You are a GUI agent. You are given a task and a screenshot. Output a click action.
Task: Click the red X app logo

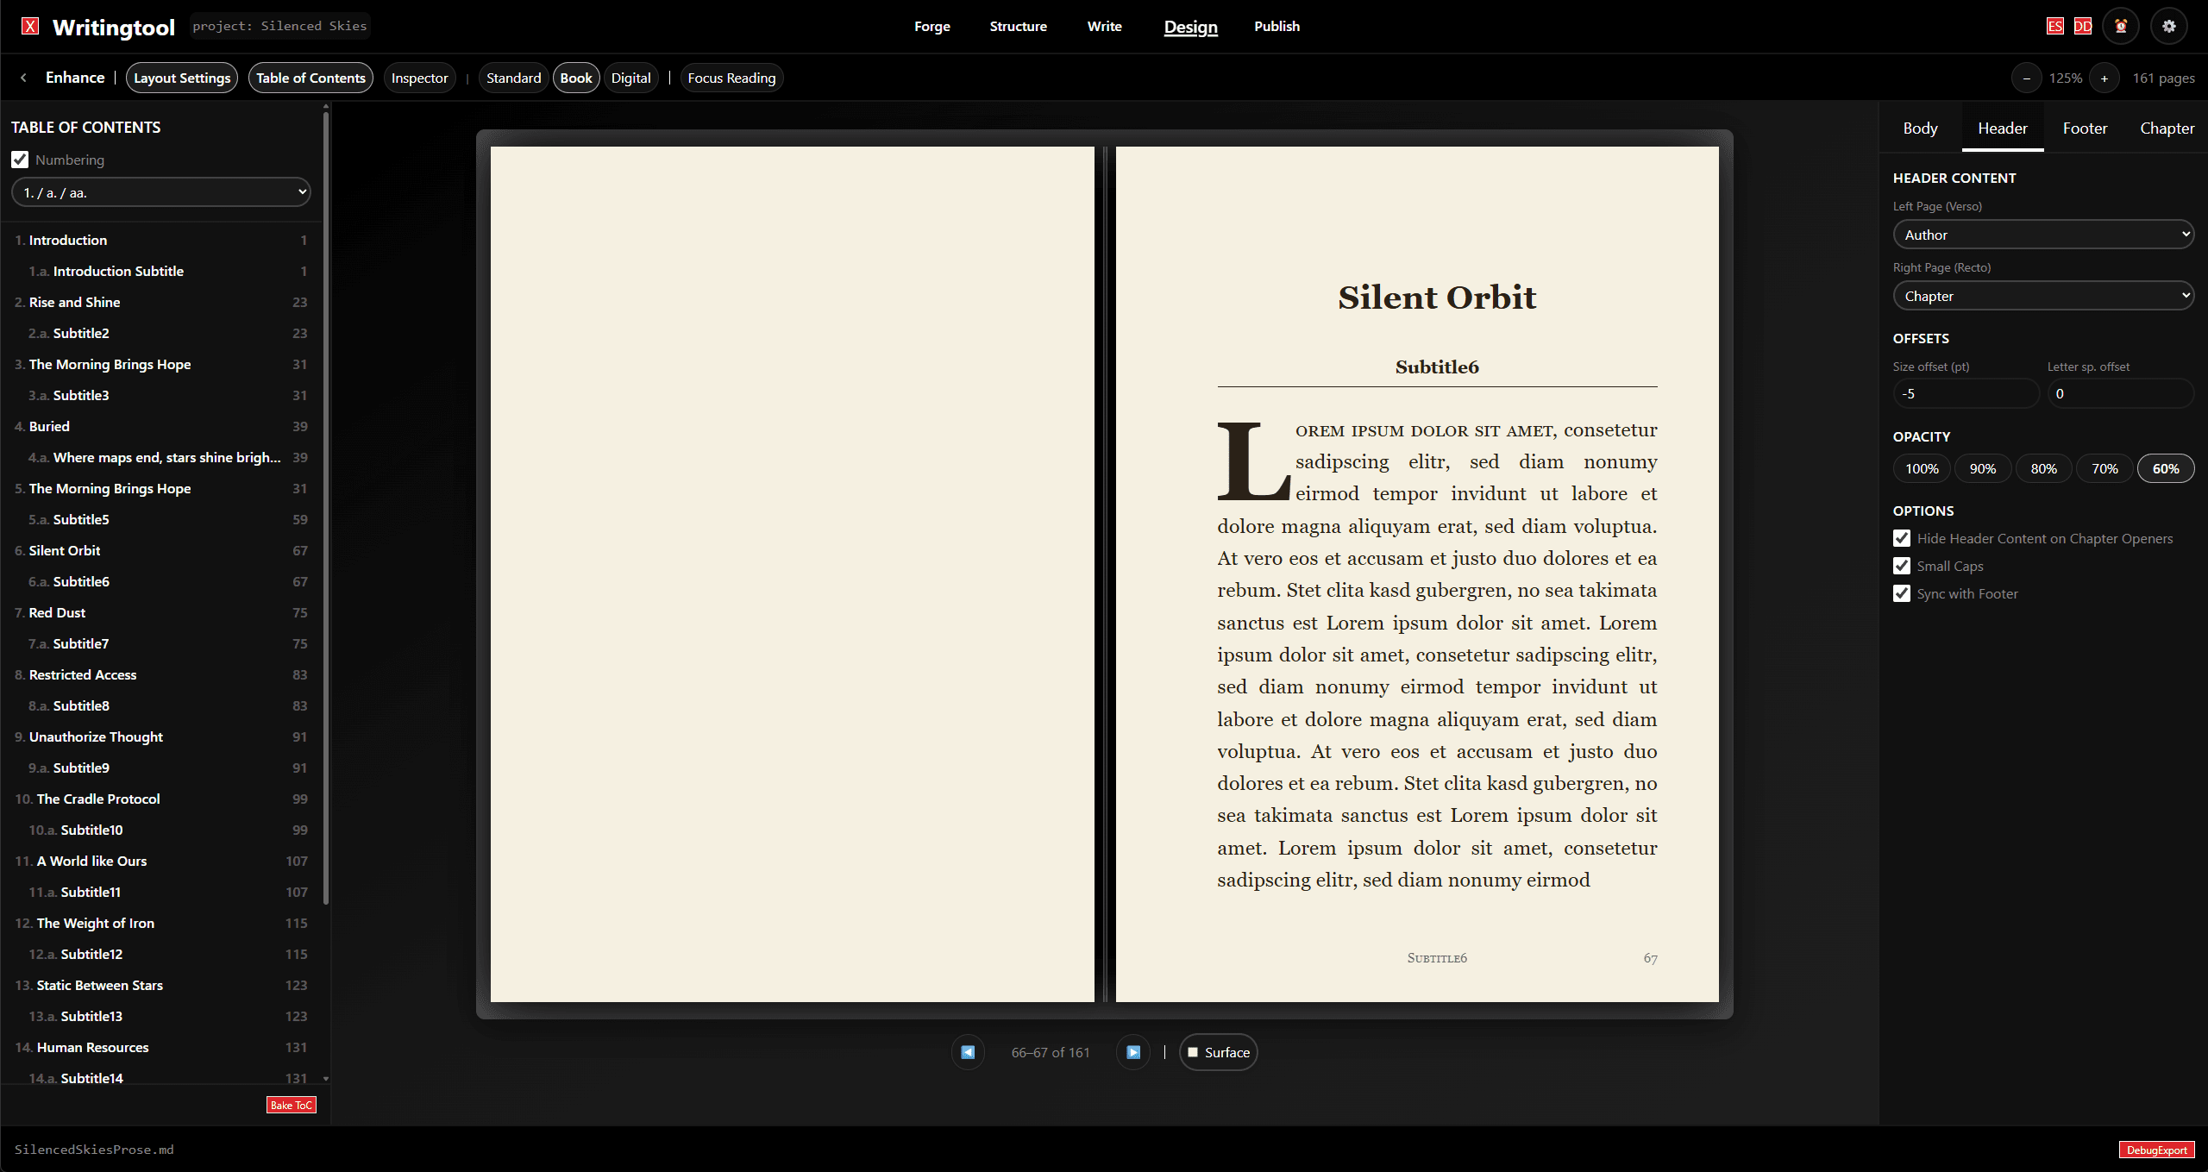(30, 26)
